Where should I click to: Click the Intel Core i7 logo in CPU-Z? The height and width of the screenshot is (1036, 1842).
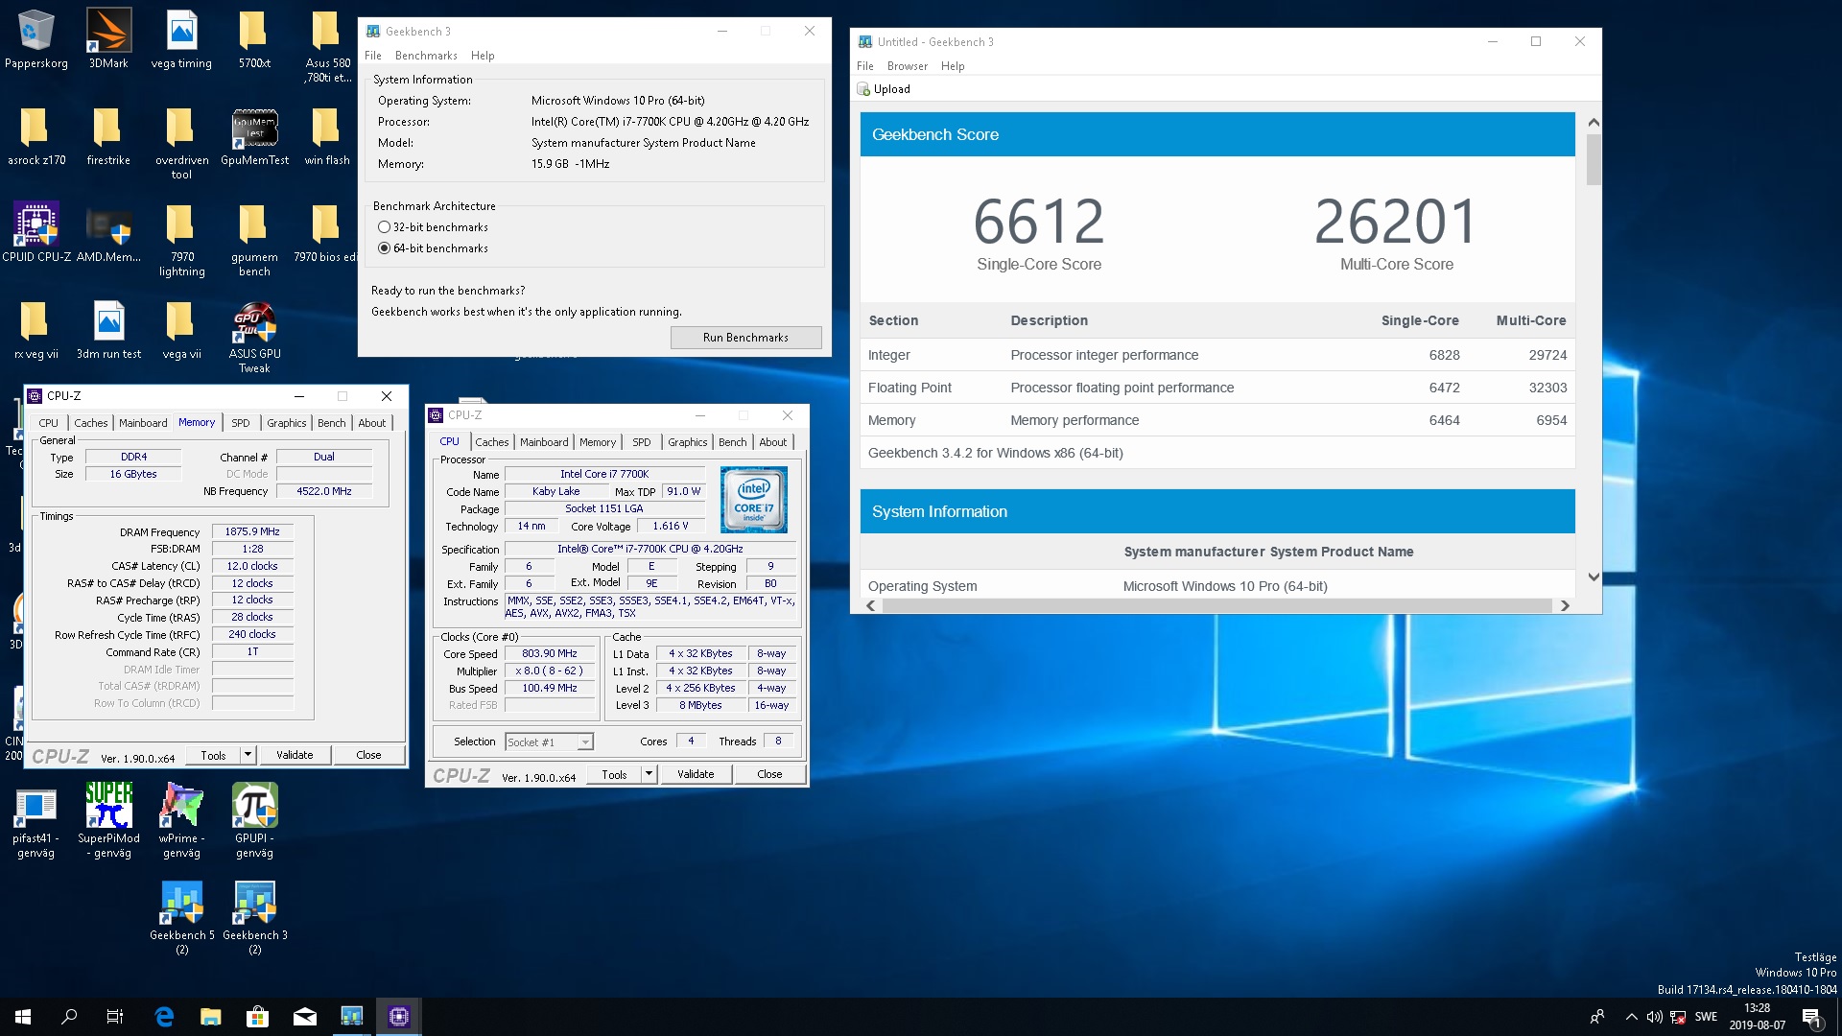[754, 499]
